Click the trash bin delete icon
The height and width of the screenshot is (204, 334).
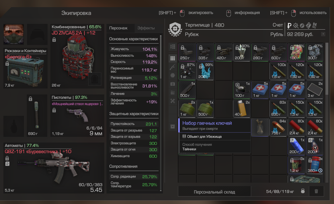click(x=316, y=191)
